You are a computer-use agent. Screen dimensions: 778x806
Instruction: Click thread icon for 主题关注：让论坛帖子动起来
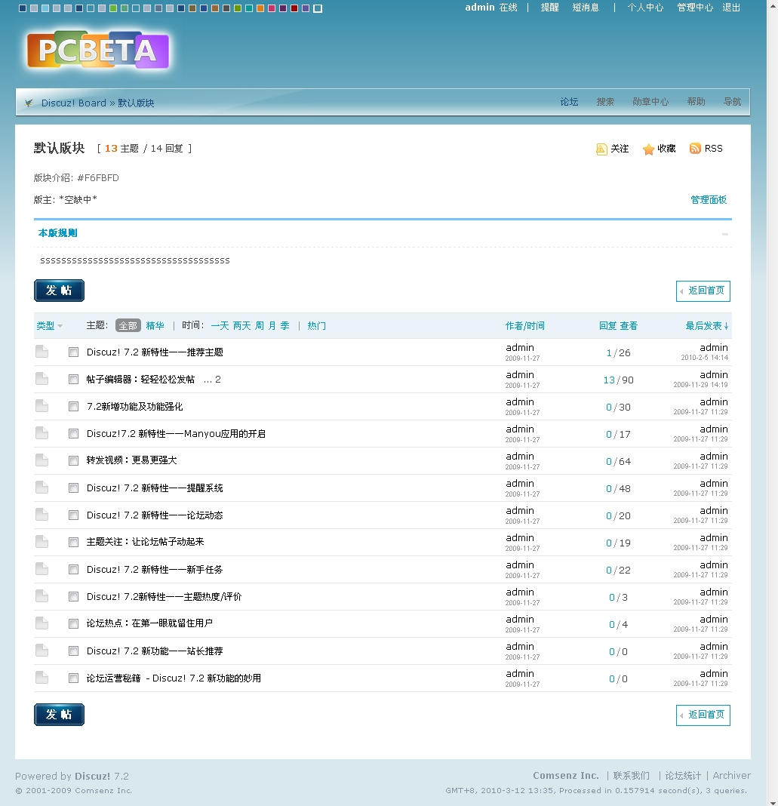(x=42, y=542)
